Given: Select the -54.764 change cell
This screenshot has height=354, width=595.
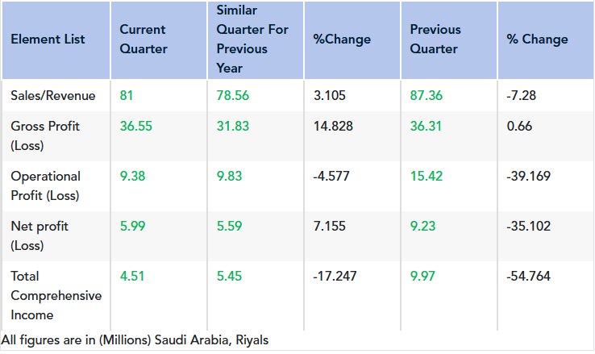Looking at the screenshot, I should 529,277.
